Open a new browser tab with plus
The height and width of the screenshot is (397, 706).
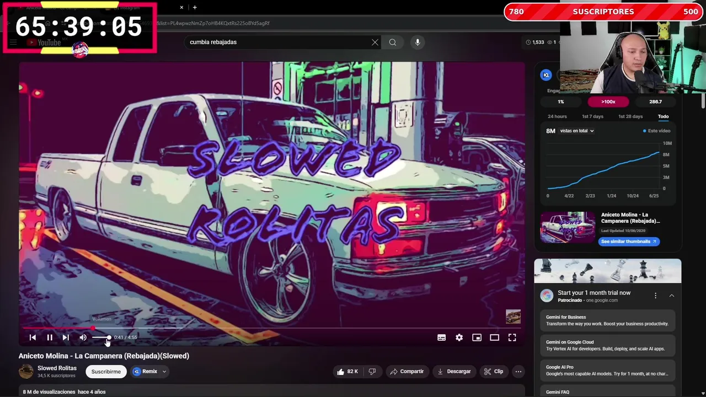pos(195,7)
